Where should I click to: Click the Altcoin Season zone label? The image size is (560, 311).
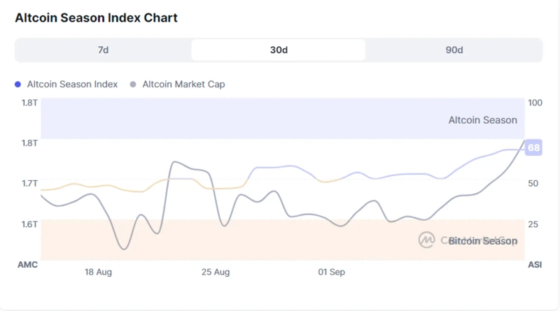(482, 120)
